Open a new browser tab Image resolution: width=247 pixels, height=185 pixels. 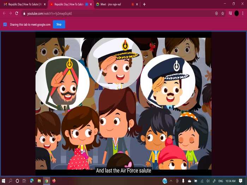pyautogui.click(x=144, y=4)
